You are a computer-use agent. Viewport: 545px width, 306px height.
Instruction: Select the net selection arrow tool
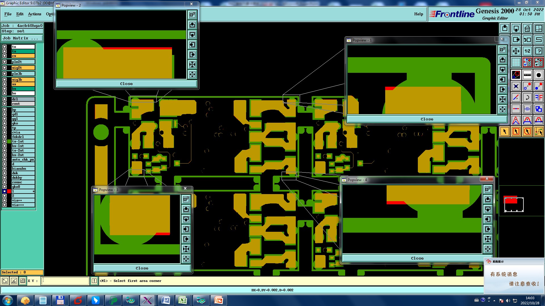538,131
